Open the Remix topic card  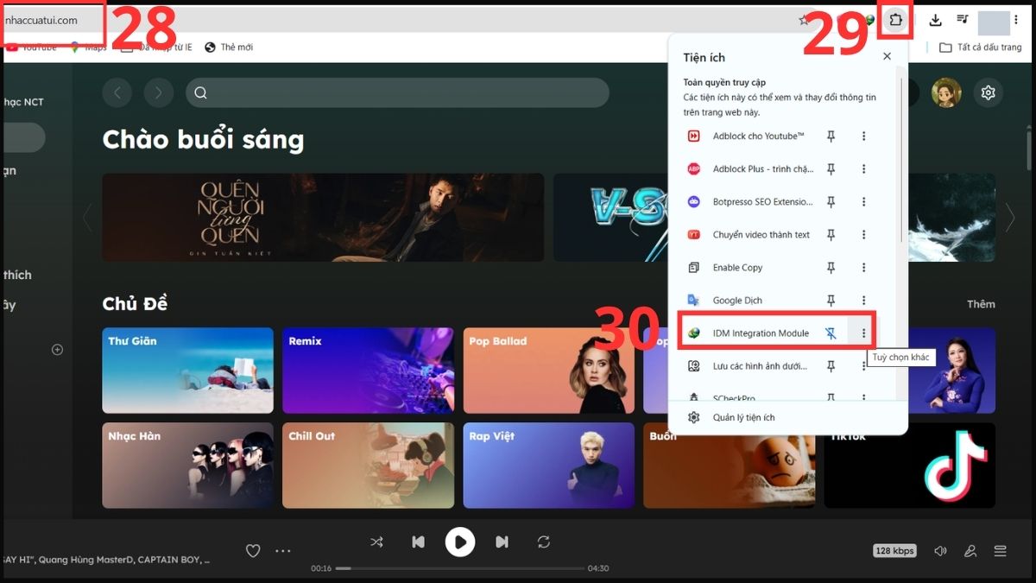pyautogui.click(x=368, y=370)
